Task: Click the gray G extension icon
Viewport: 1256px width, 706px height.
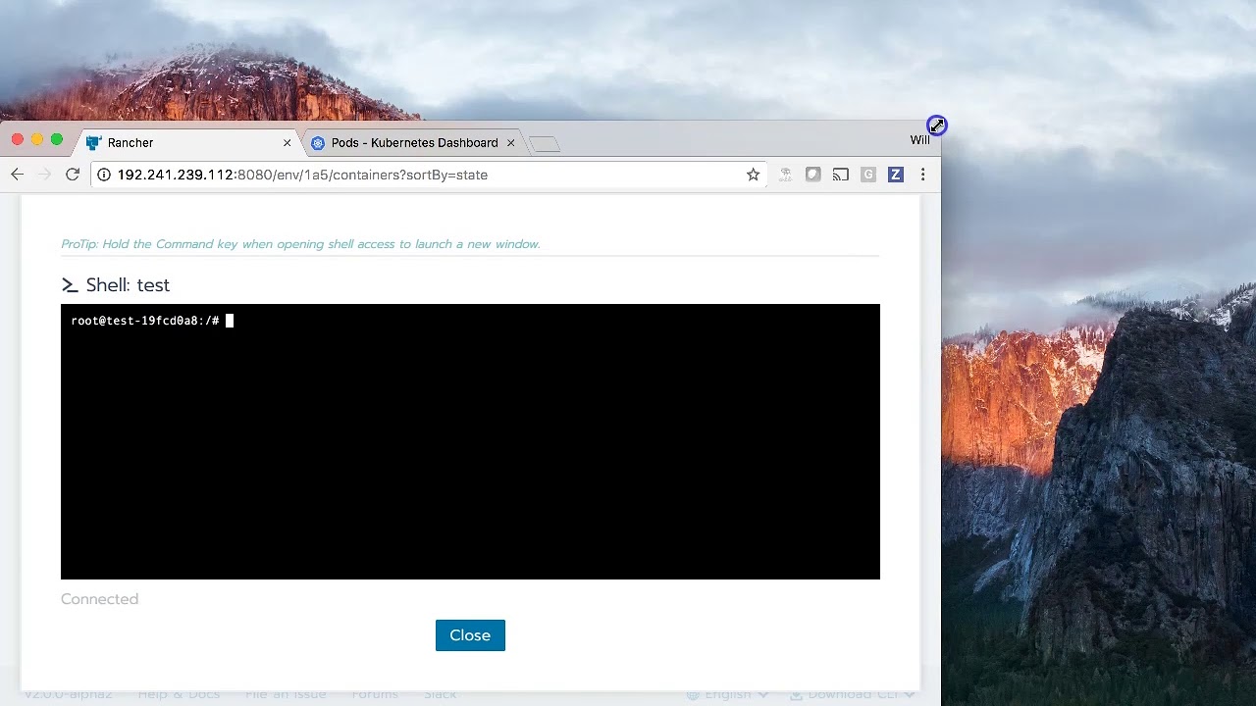Action: point(868,175)
